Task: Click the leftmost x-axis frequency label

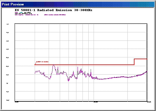Action: [x=16, y=102]
